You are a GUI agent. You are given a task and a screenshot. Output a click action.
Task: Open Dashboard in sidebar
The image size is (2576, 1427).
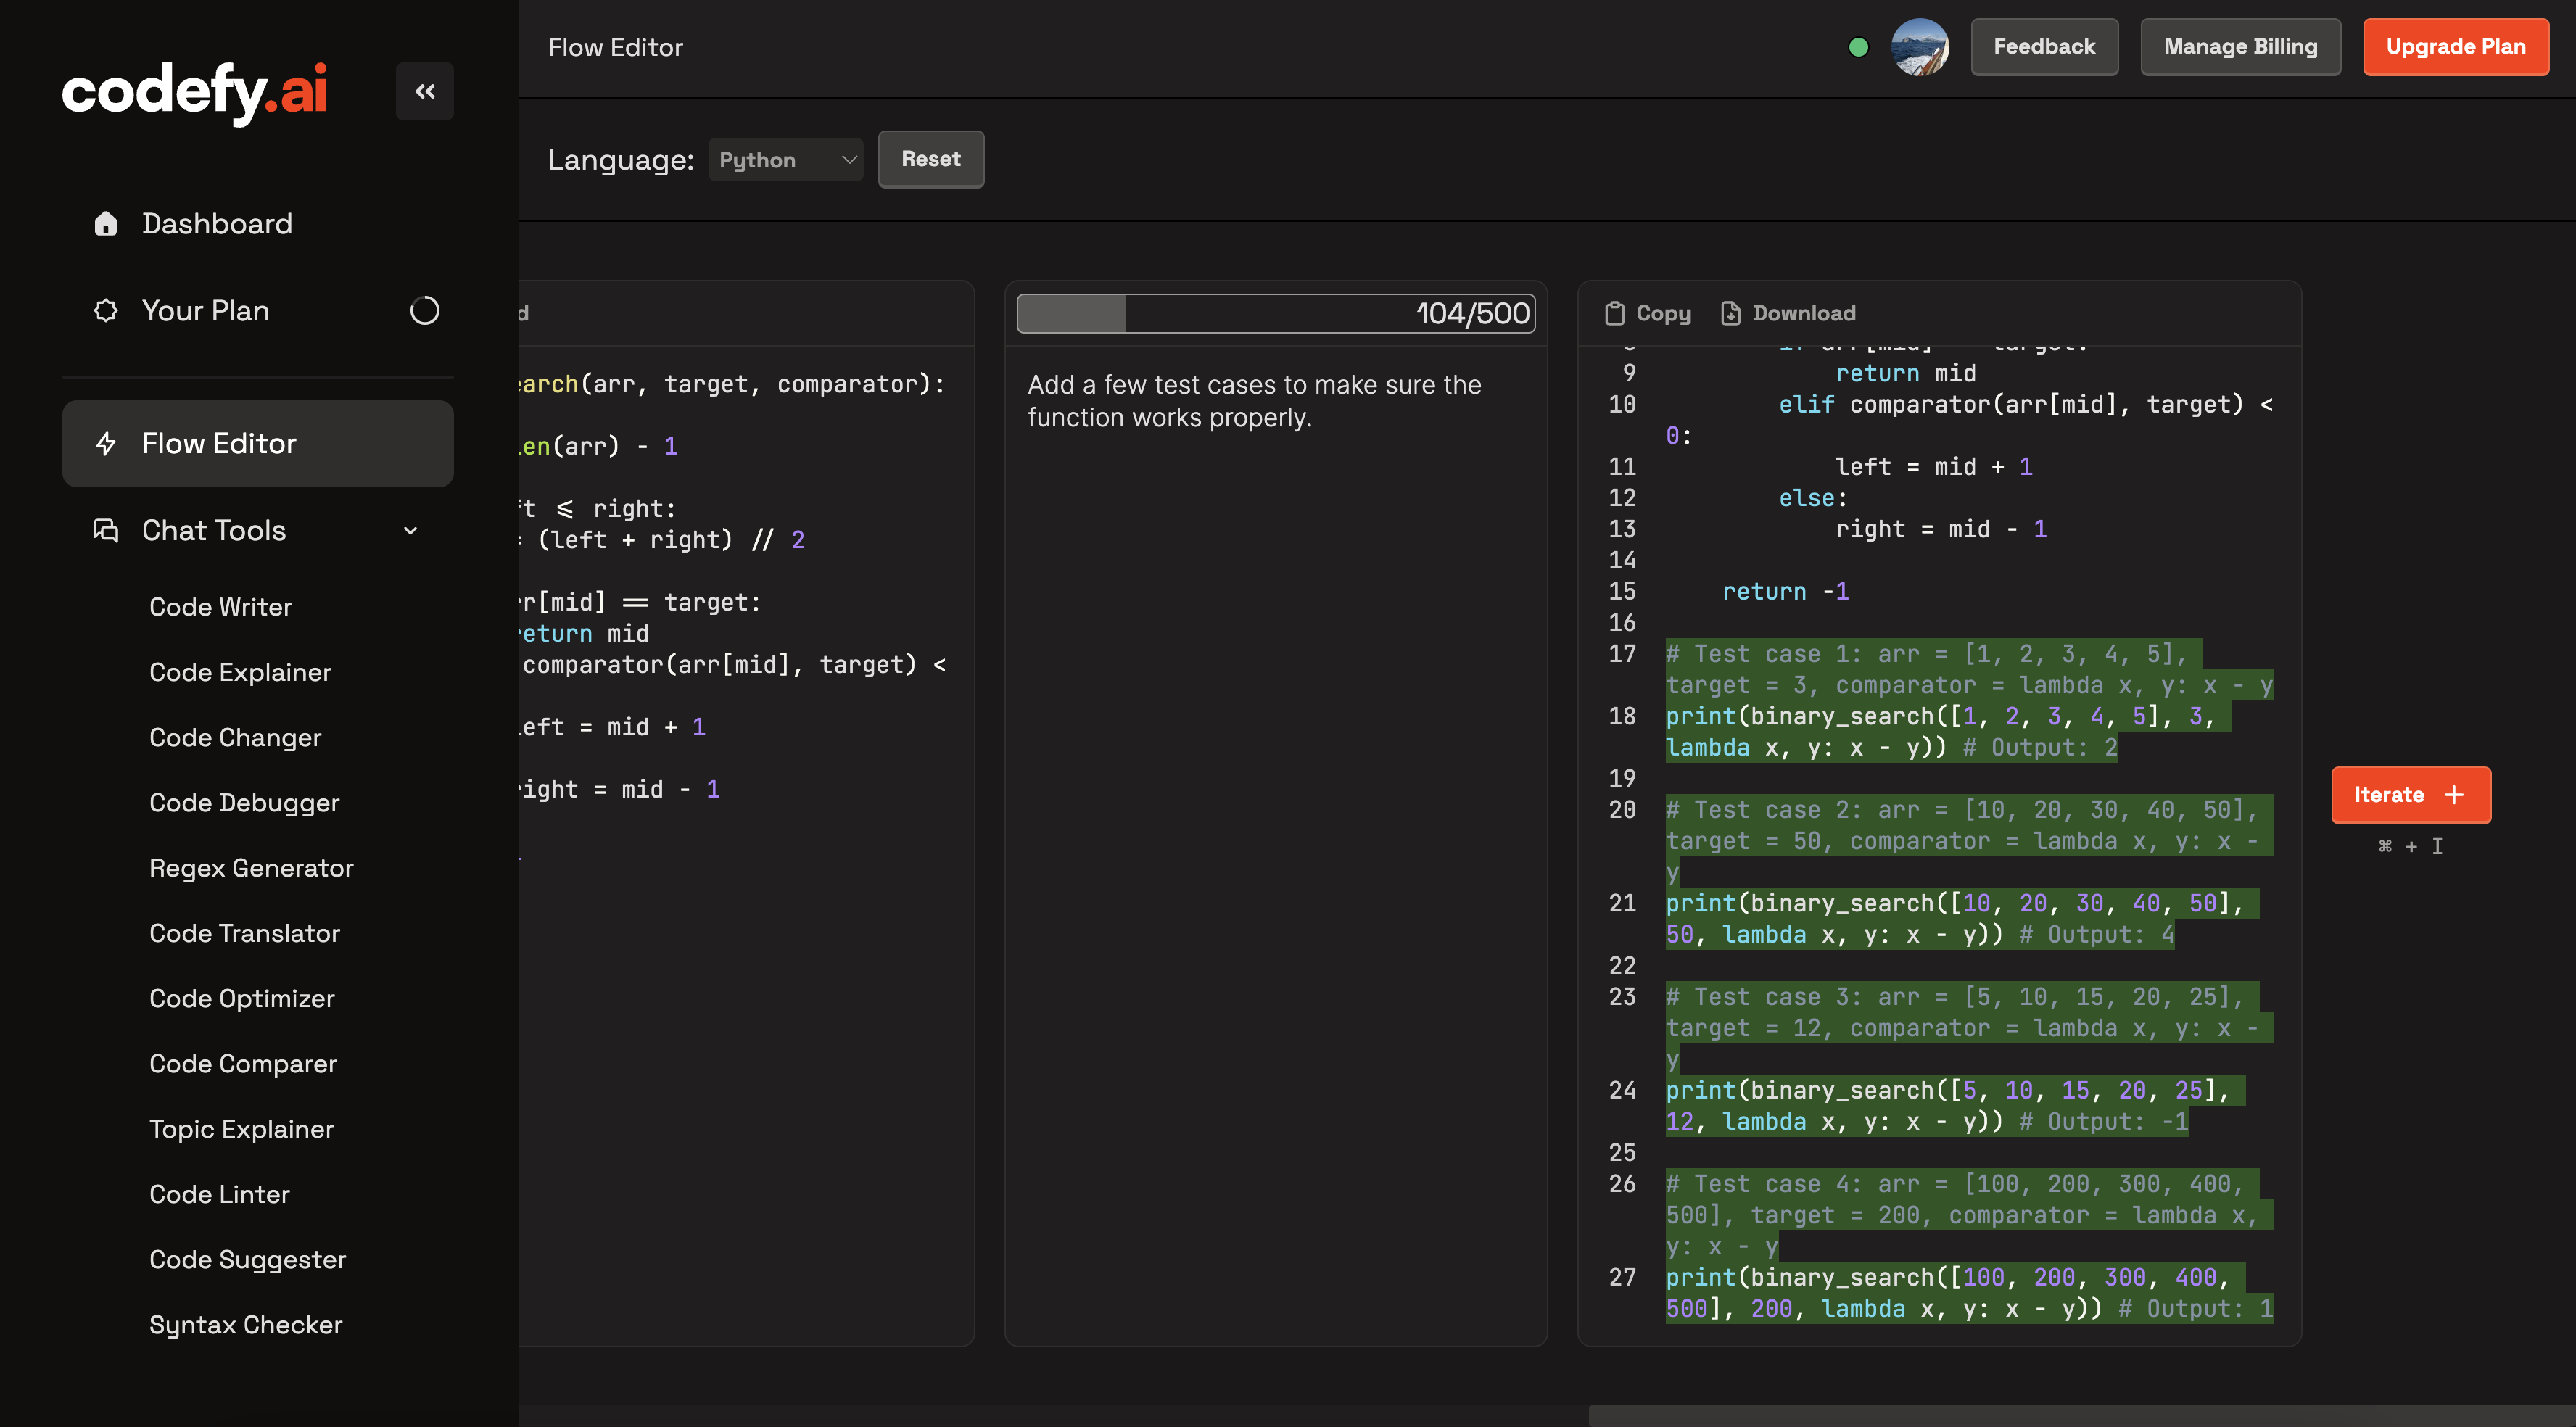point(258,223)
